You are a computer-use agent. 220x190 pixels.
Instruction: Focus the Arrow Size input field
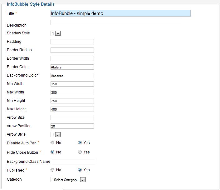click(x=72, y=117)
